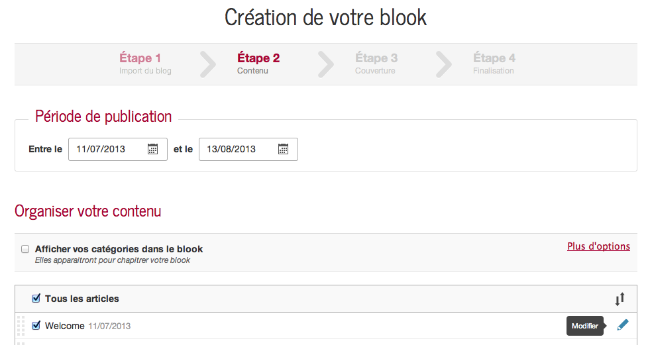Screen dimensions: 650x345
Task: Enable Afficher vos catégories dans le blook
Action: [x=25, y=249]
